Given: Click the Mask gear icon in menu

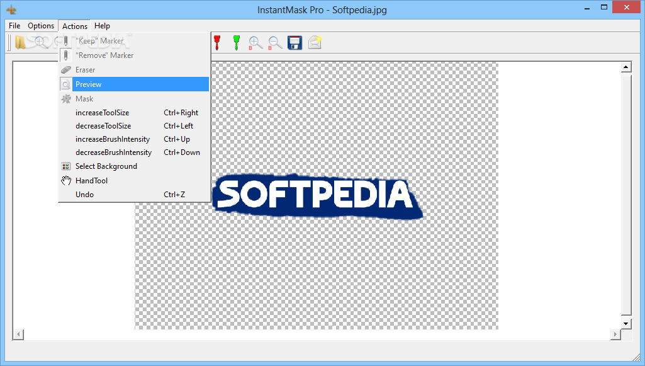Looking at the screenshot, I should click(66, 99).
